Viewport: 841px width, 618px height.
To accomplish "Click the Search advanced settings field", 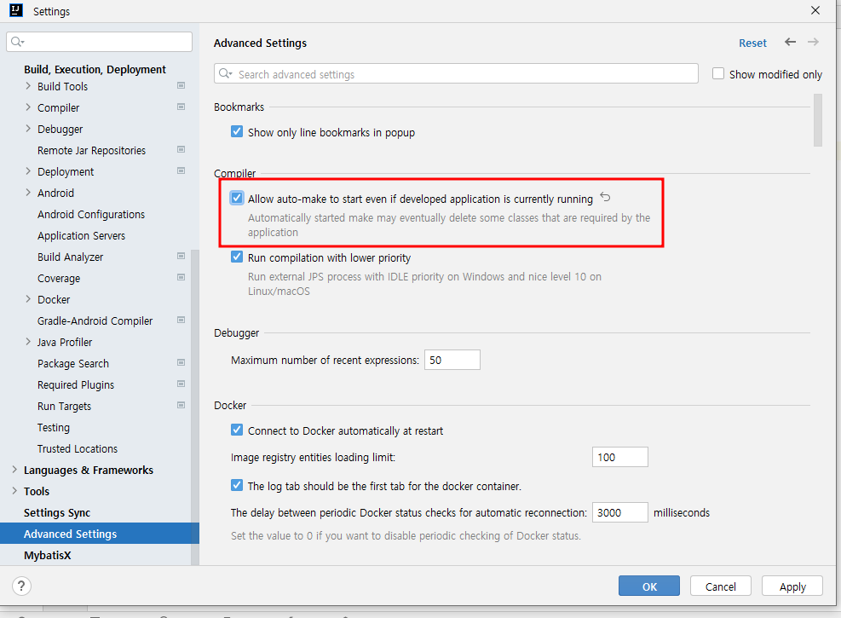I will click(x=456, y=73).
